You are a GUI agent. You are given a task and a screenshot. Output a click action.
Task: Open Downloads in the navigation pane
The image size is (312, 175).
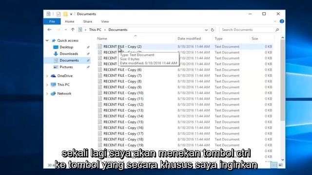pos(69,54)
